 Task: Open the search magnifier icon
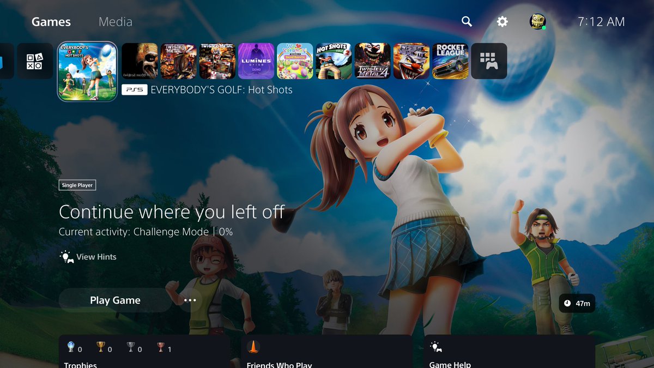pos(467,22)
